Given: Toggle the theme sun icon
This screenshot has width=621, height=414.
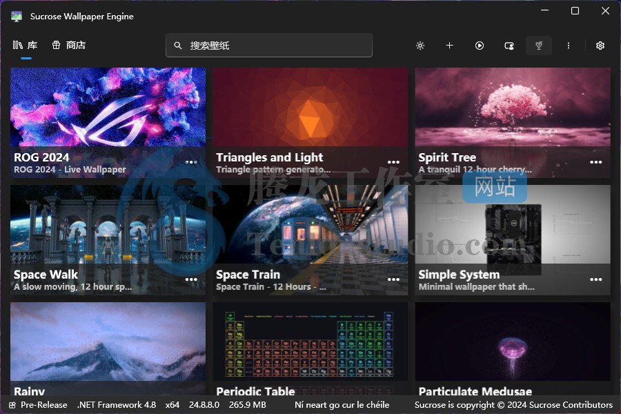Looking at the screenshot, I should (x=420, y=46).
